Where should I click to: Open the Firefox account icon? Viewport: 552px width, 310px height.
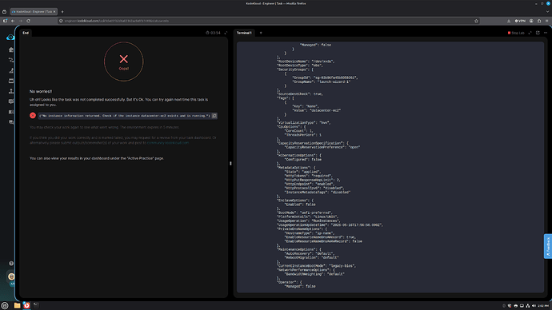[531, 21]
